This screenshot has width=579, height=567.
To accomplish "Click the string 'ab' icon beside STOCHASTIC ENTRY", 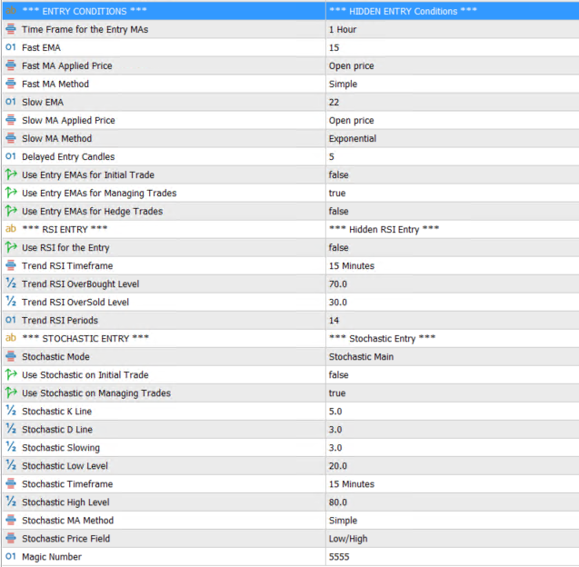I will (x=11, y=338).
